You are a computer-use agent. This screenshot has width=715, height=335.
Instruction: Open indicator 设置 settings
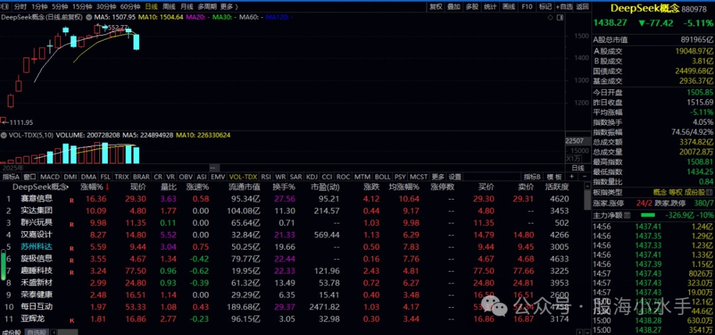(x=455, y=176)
